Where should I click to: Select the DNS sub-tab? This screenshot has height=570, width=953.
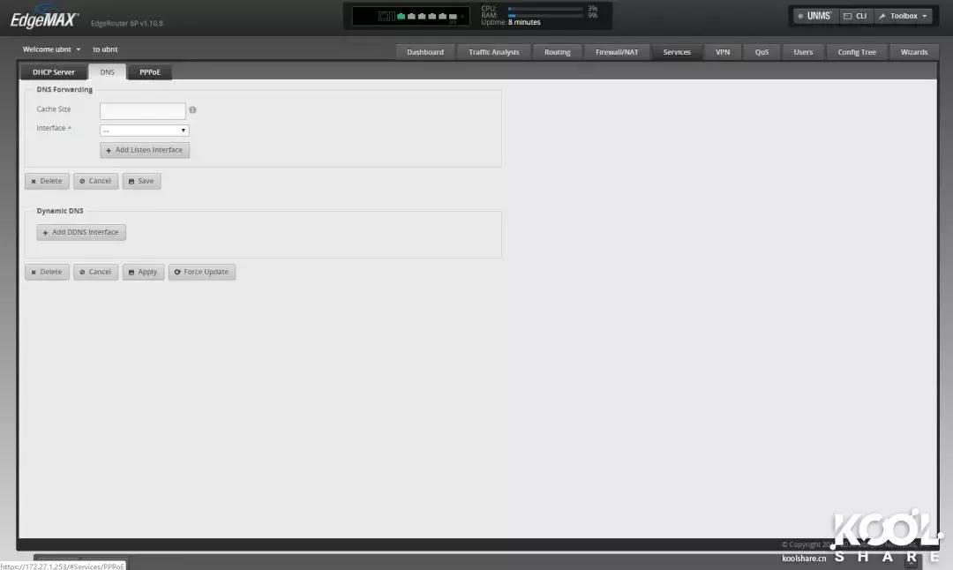coord(107,72)
